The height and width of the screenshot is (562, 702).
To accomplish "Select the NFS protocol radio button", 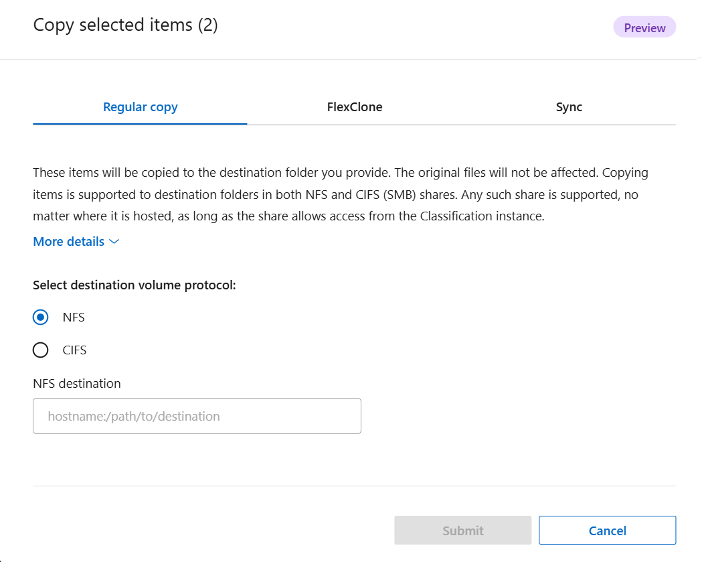I will point(40,317).
